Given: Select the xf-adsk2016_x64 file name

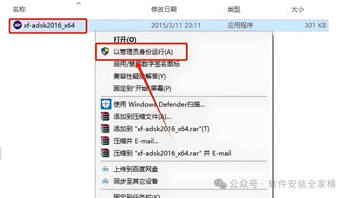Looking at the screenshot, I should [x=49, y=25].
